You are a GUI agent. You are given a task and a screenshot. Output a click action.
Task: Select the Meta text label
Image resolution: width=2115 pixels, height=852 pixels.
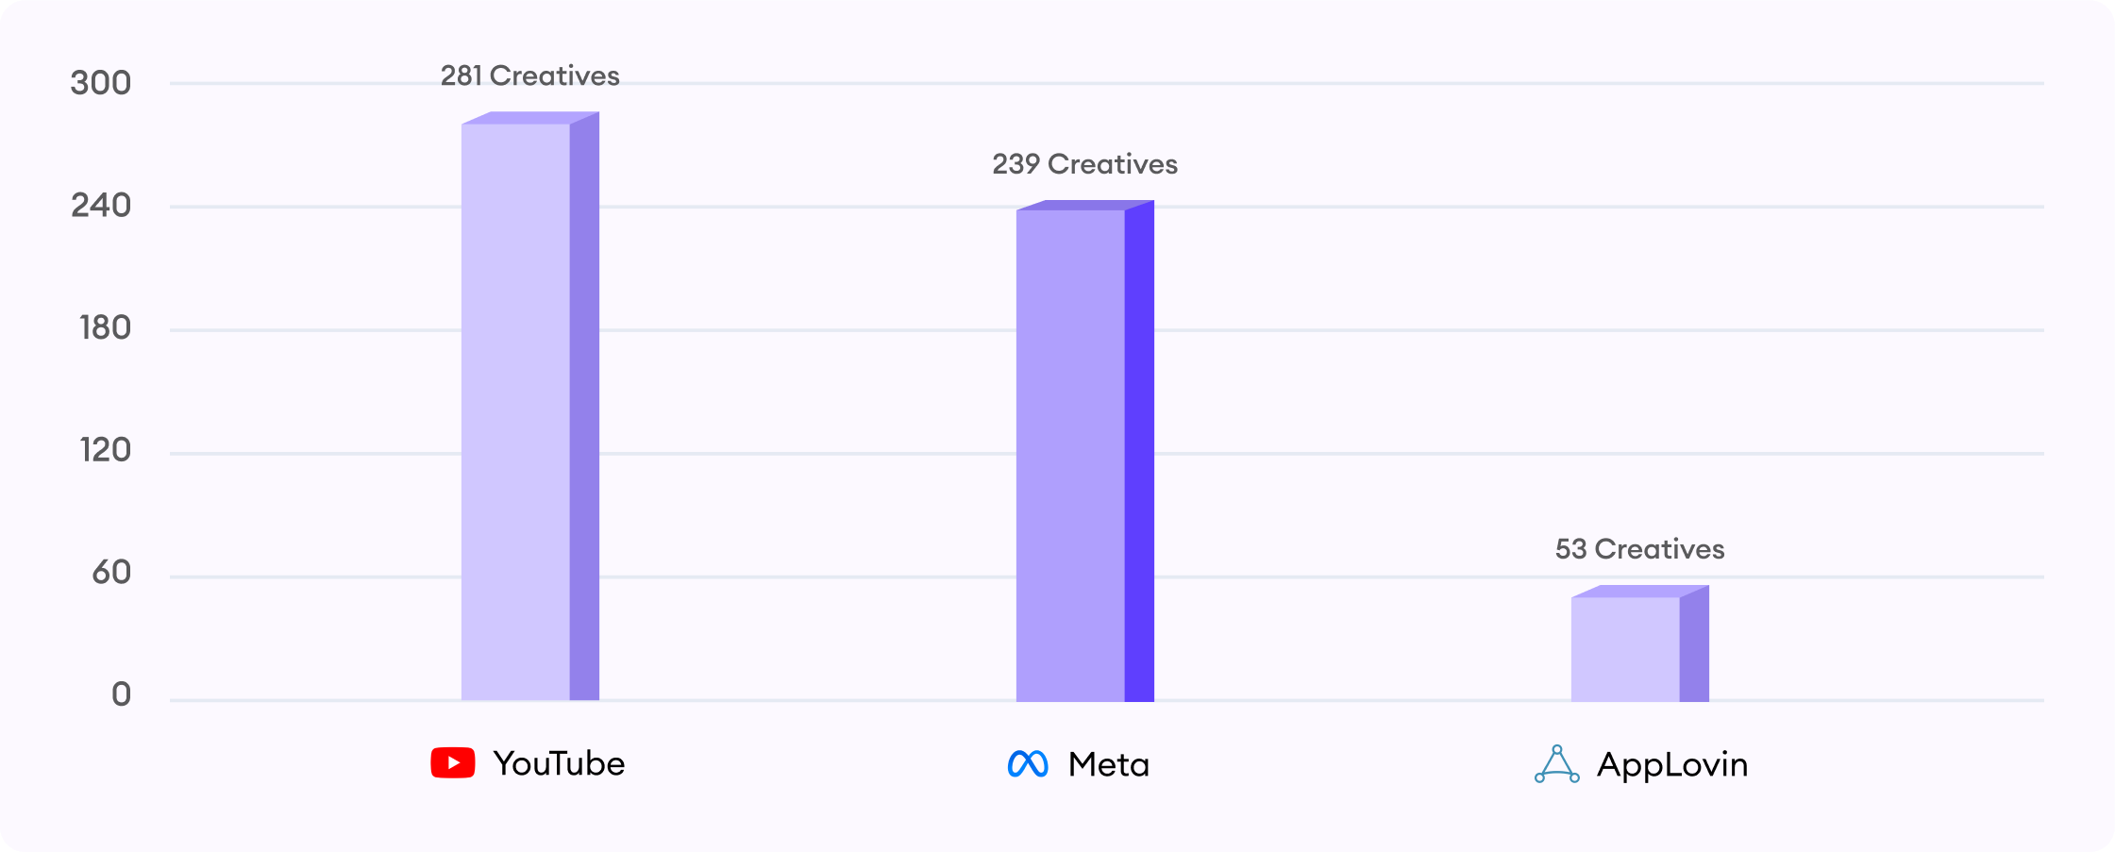(1109, 764)
